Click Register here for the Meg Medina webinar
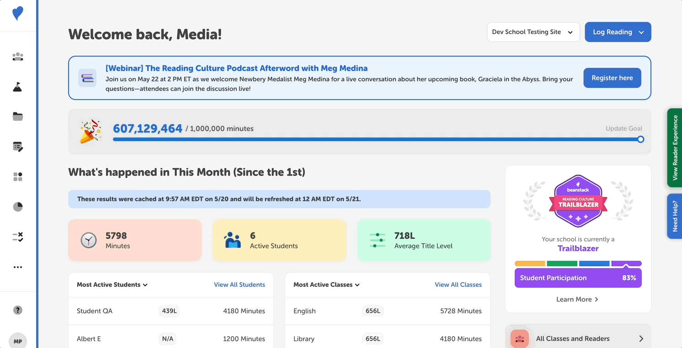The width and height of the screenshot is (682, 348). tap(612, 78)
